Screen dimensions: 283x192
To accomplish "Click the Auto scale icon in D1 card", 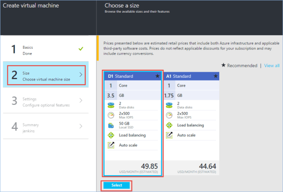I will (x=110, y=146).
